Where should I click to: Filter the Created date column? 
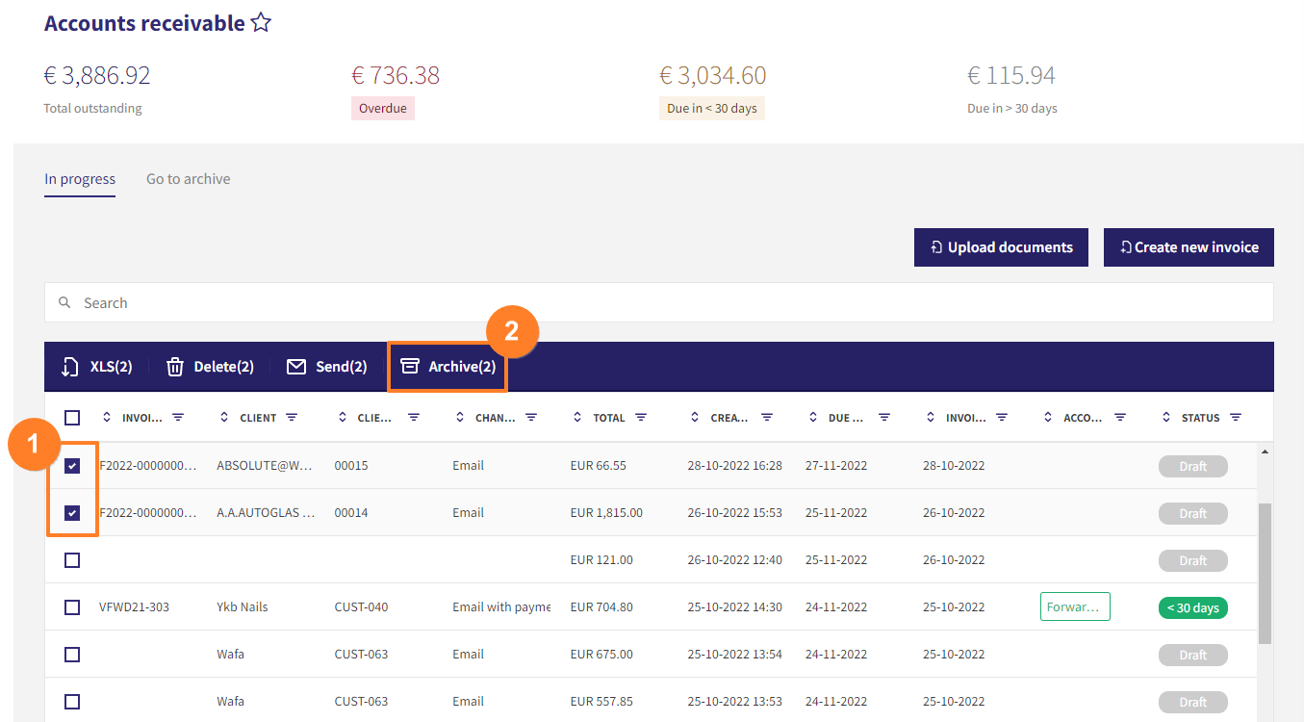tap(767, 418)
